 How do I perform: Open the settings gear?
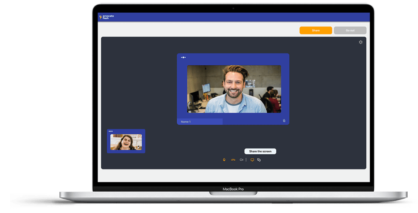[361, 42]
